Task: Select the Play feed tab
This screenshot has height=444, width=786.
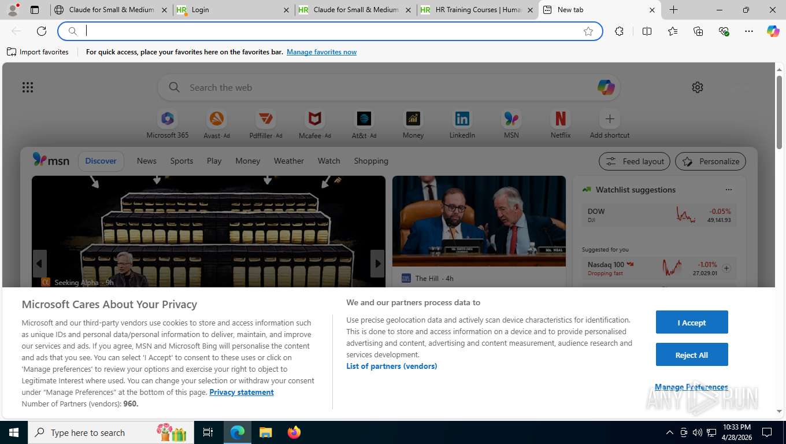Action: click(x=214, y=161)
